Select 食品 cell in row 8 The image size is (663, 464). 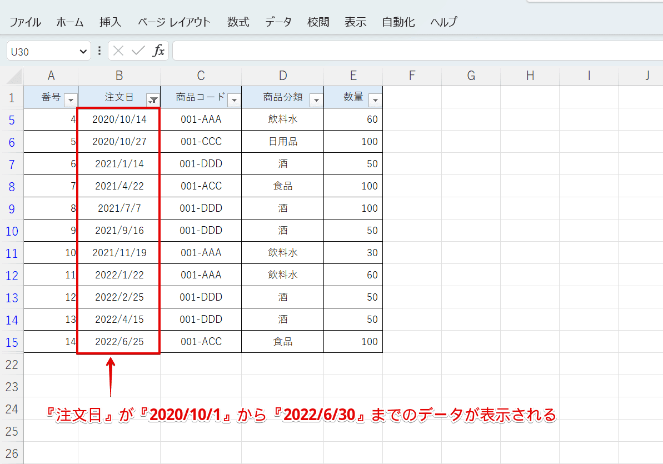pyautogui.click(x=283, y=186)
